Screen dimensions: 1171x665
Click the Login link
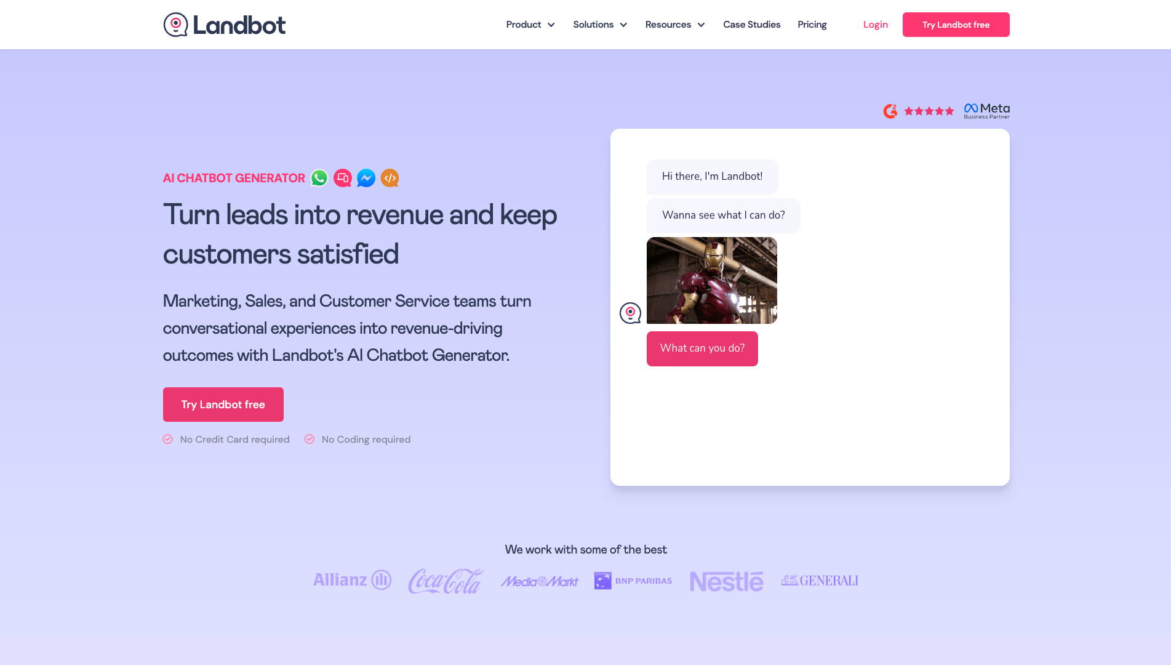tap(875, 25)
